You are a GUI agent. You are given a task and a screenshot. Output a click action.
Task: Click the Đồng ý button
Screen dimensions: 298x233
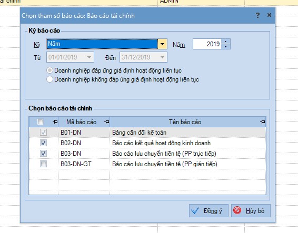[208, 210]
